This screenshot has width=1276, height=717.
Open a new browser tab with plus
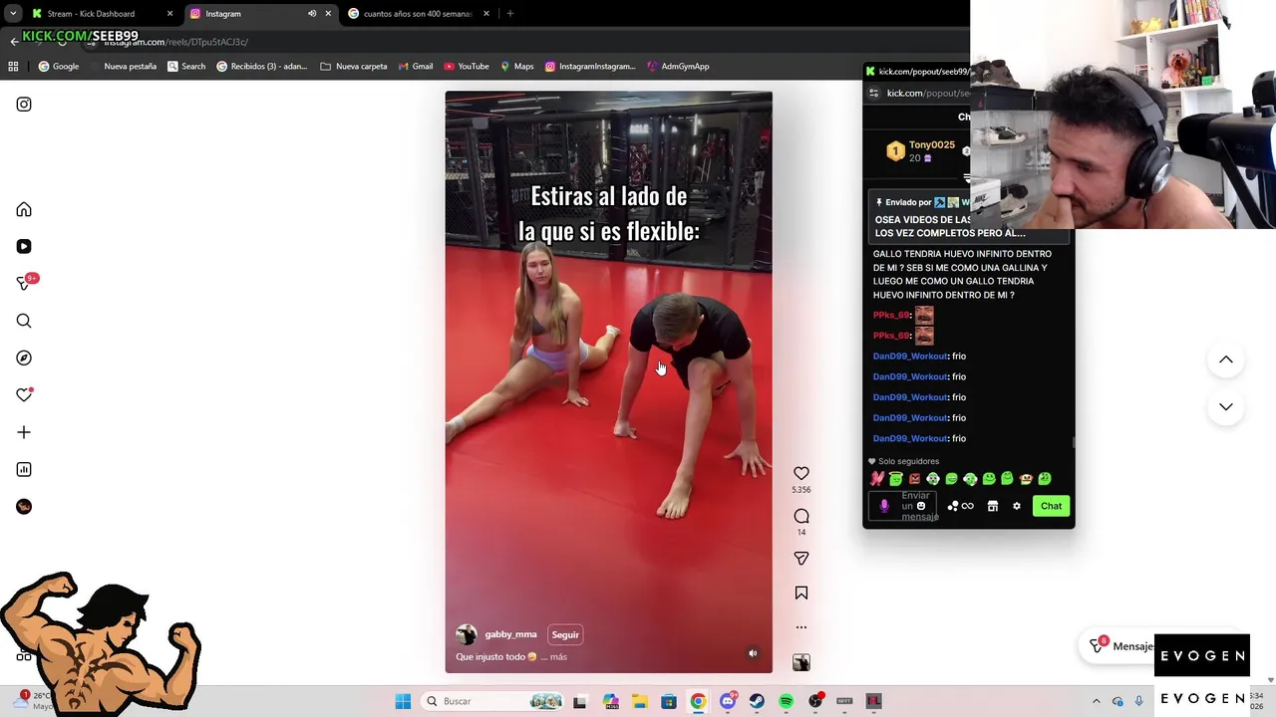(x=510, y=14)
